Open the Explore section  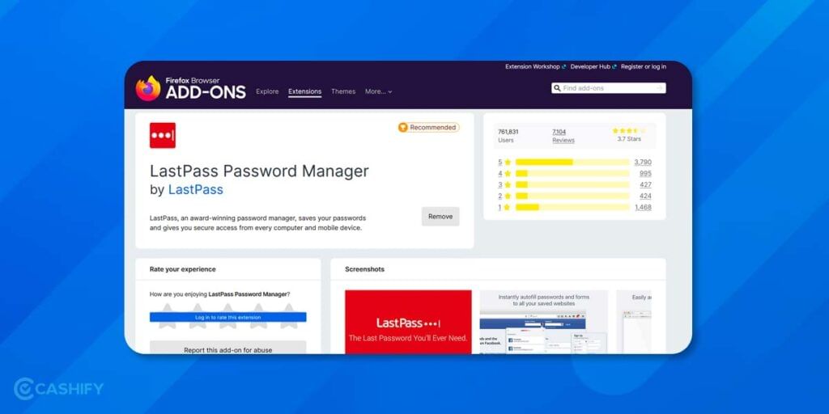pos(267,91)
